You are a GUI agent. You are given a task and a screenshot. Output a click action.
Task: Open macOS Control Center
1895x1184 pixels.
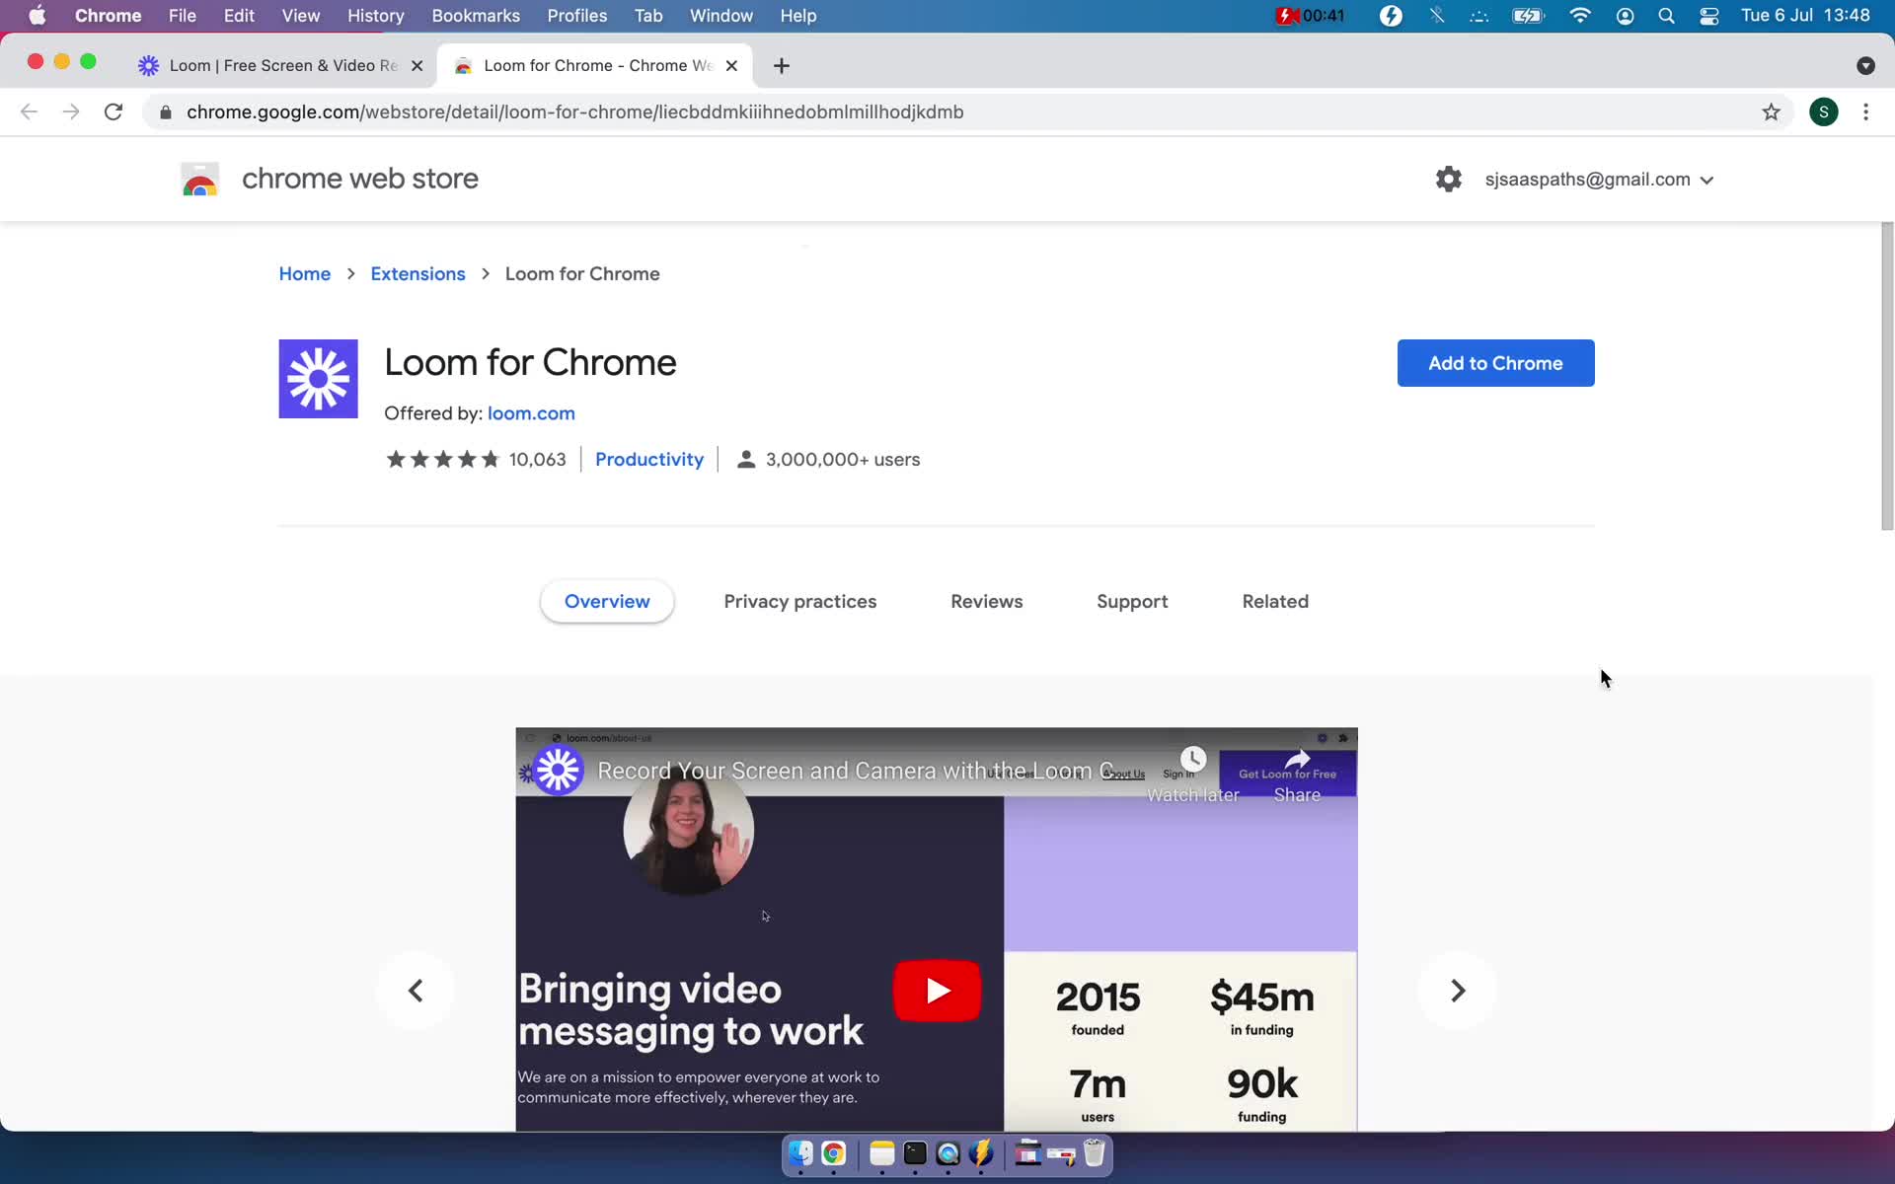coord(1709,16)
